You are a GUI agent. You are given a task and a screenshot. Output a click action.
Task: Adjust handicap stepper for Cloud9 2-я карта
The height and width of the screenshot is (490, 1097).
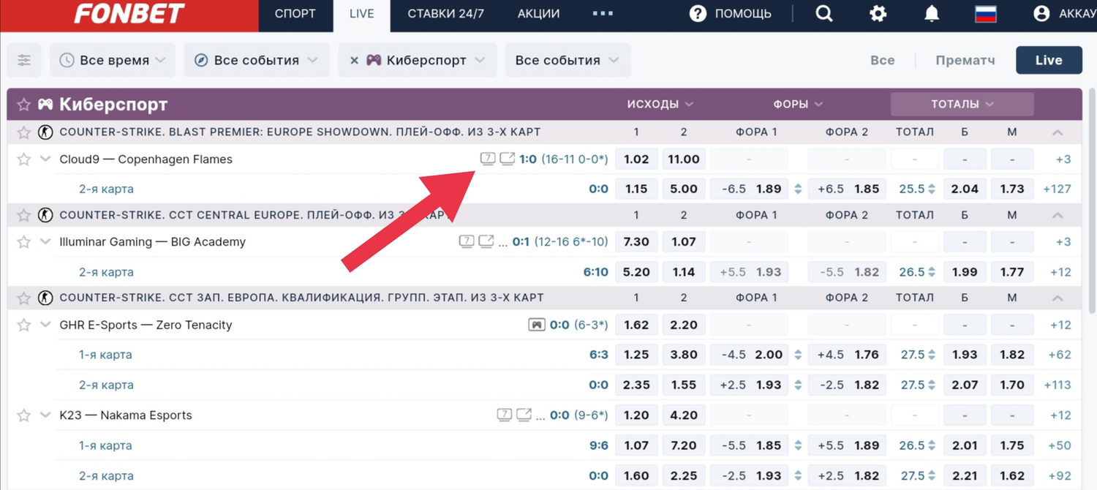coord(798,189)
